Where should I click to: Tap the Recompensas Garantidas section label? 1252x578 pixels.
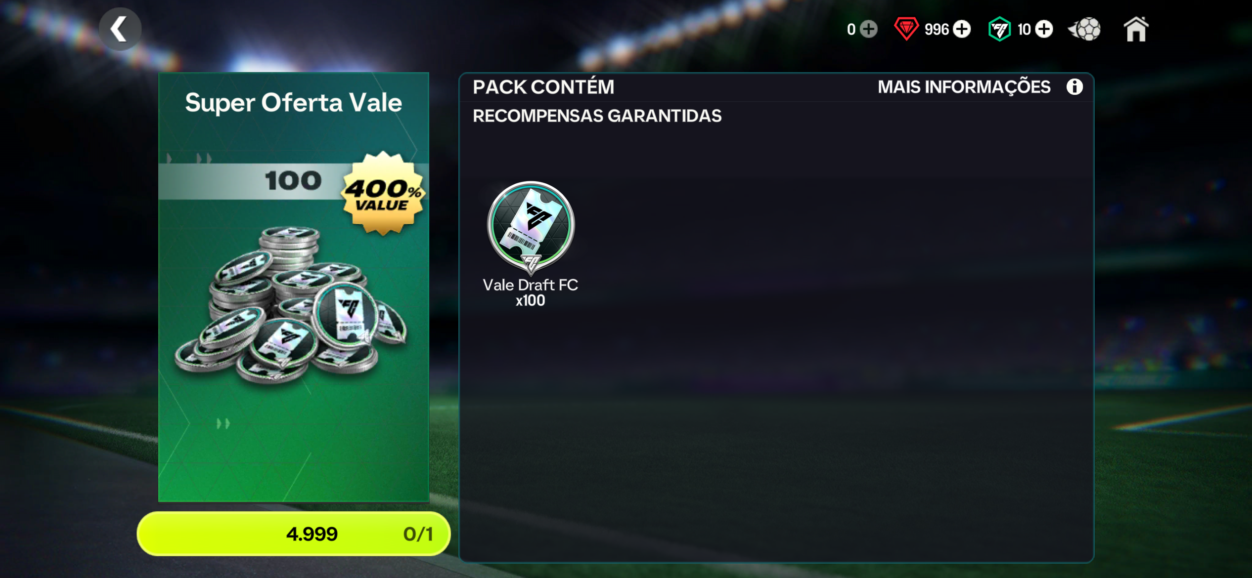click(x=597, y=116)
